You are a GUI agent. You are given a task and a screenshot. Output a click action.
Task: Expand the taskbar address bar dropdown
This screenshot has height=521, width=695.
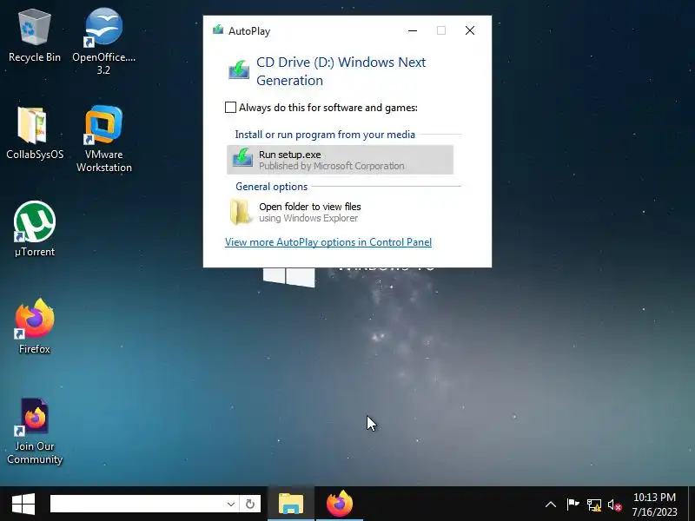click(231, 505)
